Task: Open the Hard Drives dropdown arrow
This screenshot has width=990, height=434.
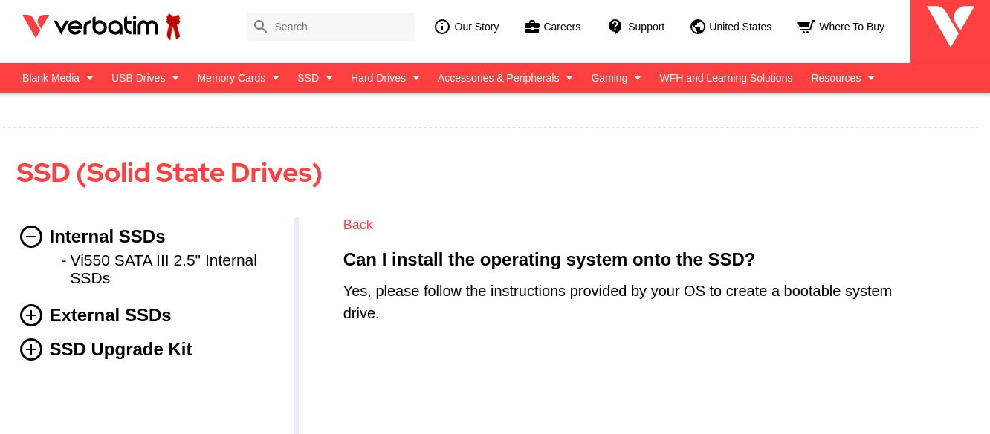Action: point(416,78)
